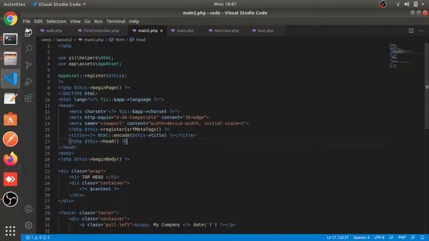
Task: Change the UTF-8 encoding setting
Action: [379, 238]
